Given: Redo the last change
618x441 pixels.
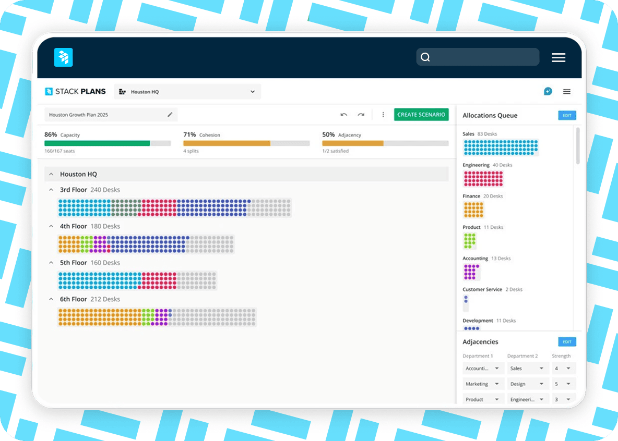Looking at the screenshot, I should [361, 115].
